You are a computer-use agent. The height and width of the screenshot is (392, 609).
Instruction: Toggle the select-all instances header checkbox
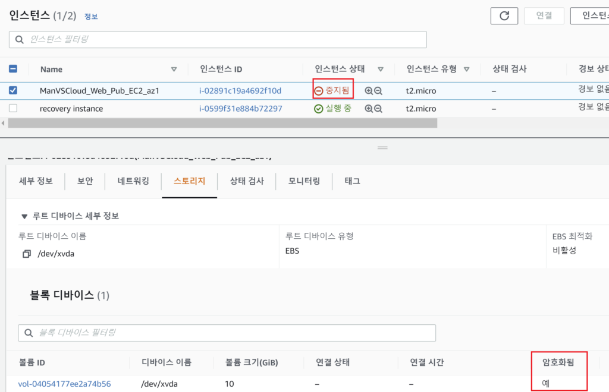click(x=13, y=69)
